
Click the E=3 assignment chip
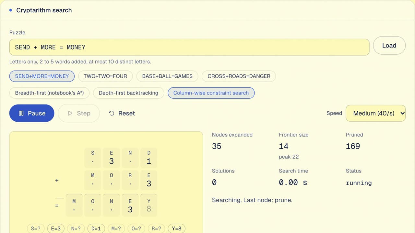coord(56,228)
